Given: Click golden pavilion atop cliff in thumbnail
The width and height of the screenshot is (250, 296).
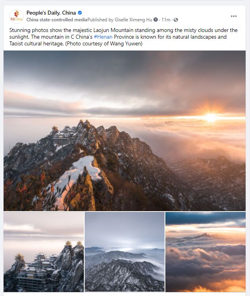Looking at the screenshot, I should 68,244.
